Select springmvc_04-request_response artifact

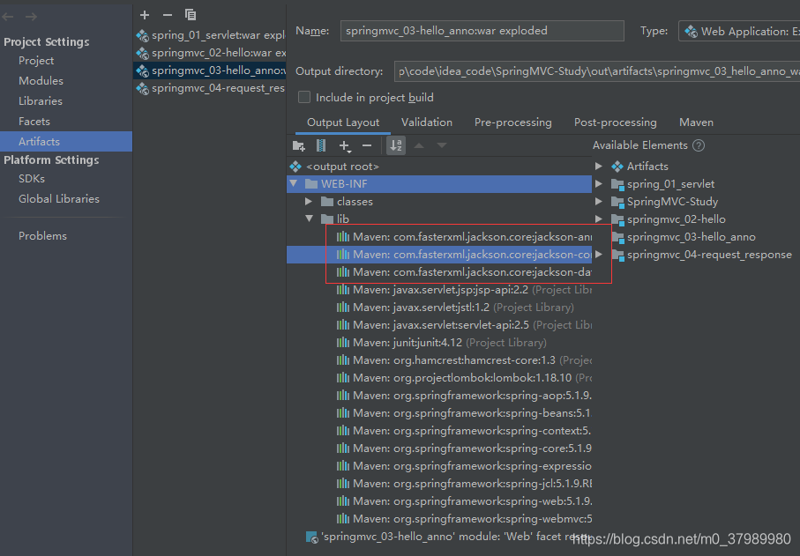(x=210, y=88)
